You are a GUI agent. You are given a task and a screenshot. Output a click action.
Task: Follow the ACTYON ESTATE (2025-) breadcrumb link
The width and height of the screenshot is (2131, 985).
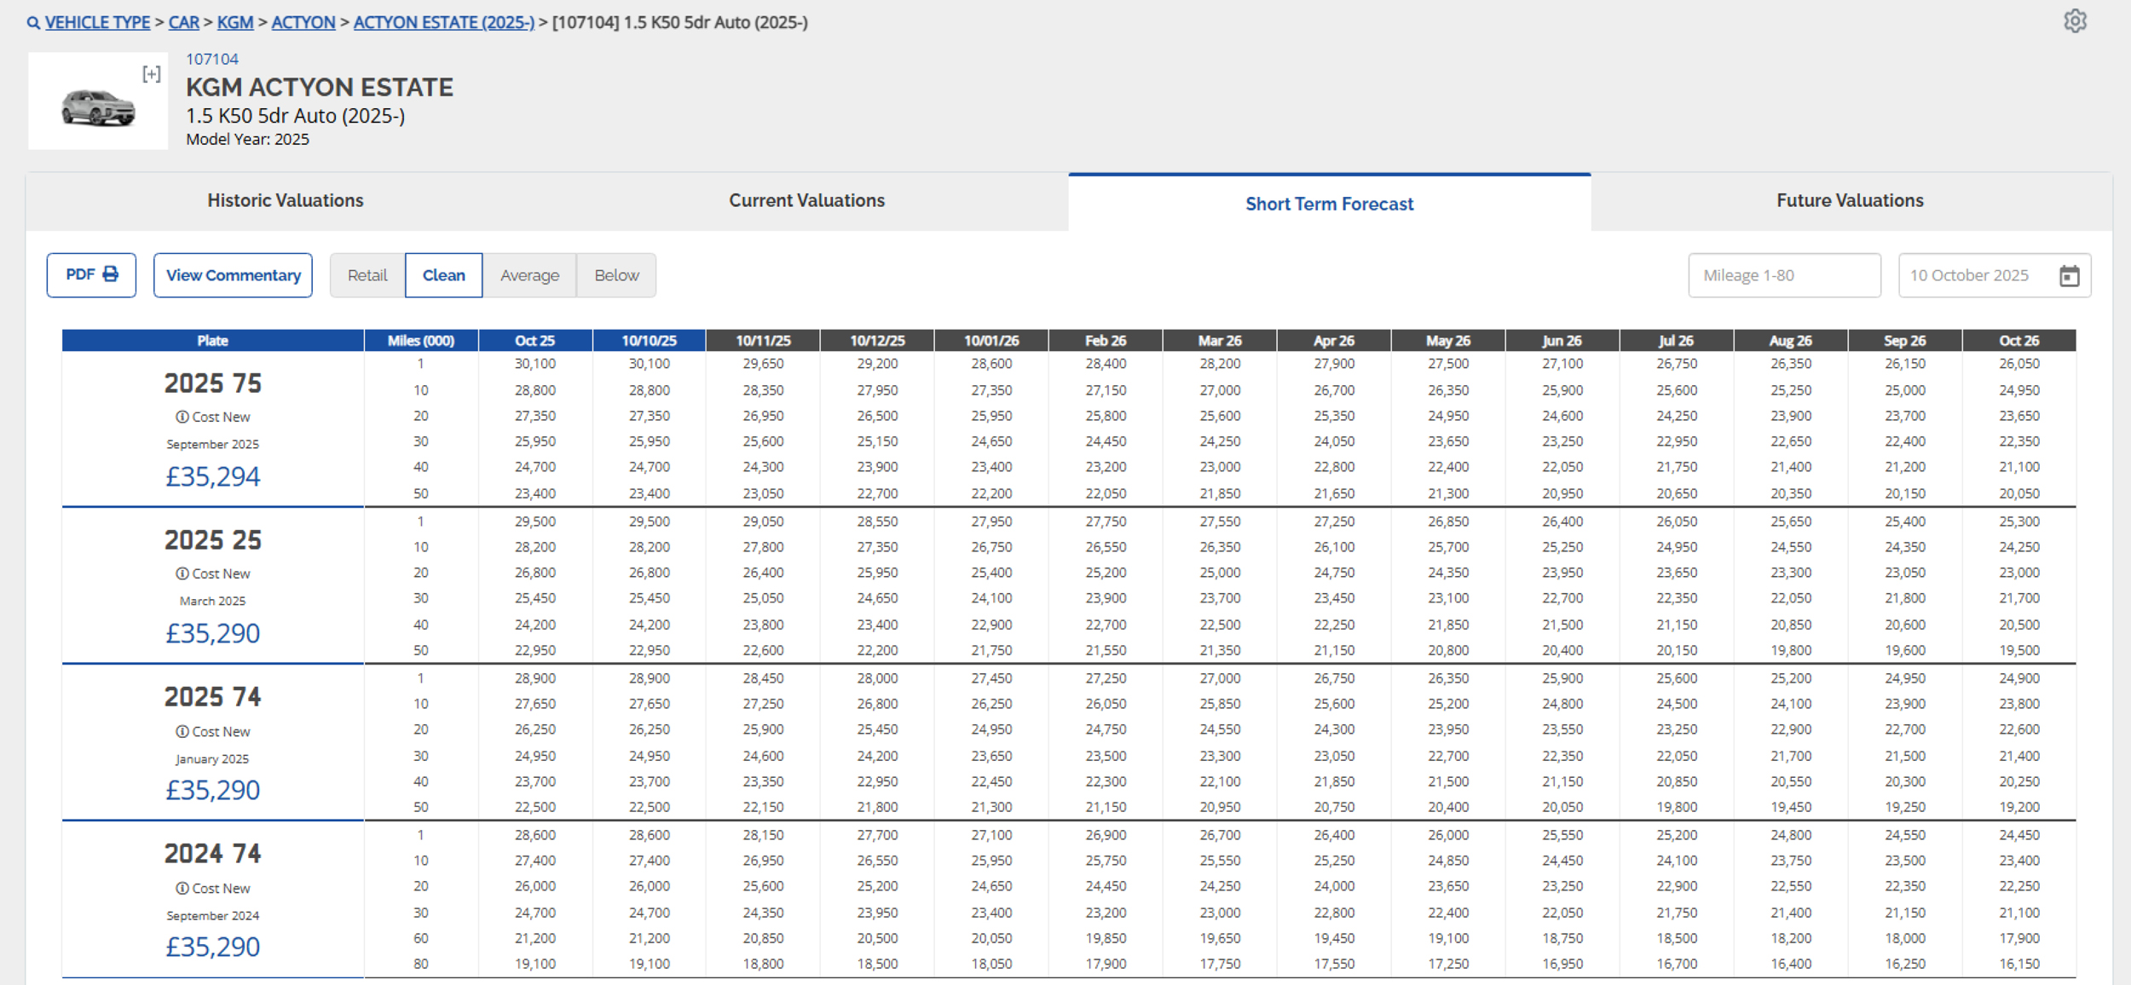click(443, 22)
